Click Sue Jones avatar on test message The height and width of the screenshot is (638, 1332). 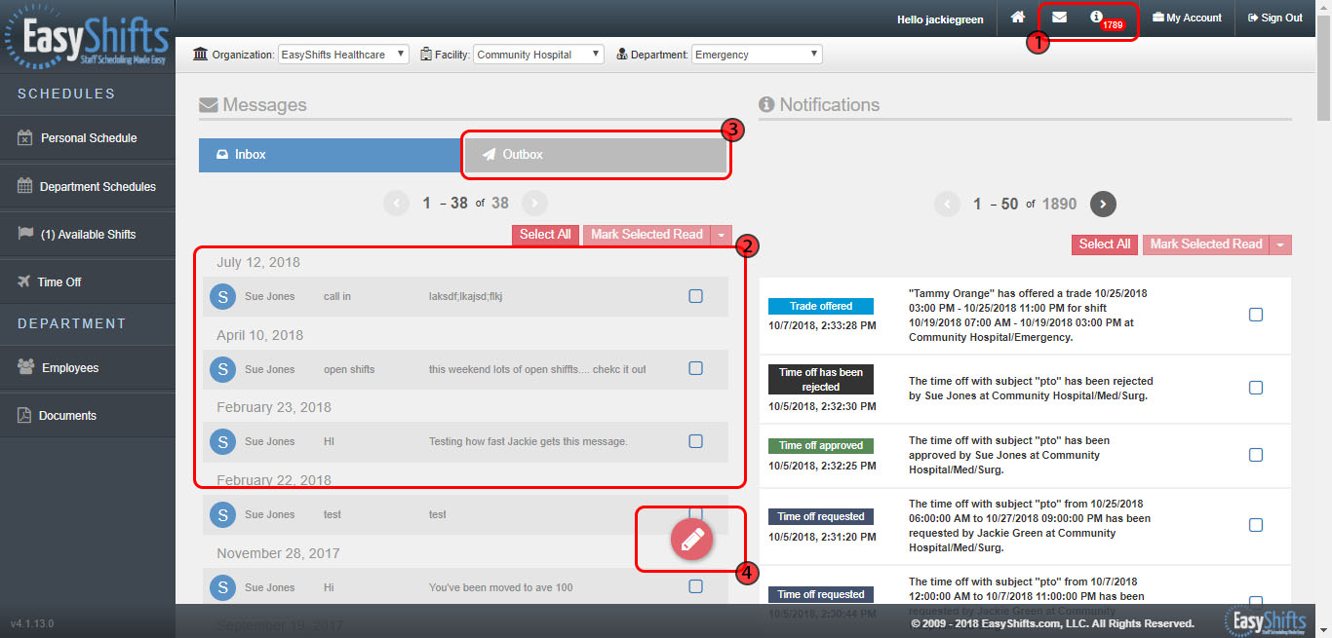[223, 514]
